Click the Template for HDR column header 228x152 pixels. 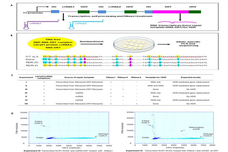(156, 77)
